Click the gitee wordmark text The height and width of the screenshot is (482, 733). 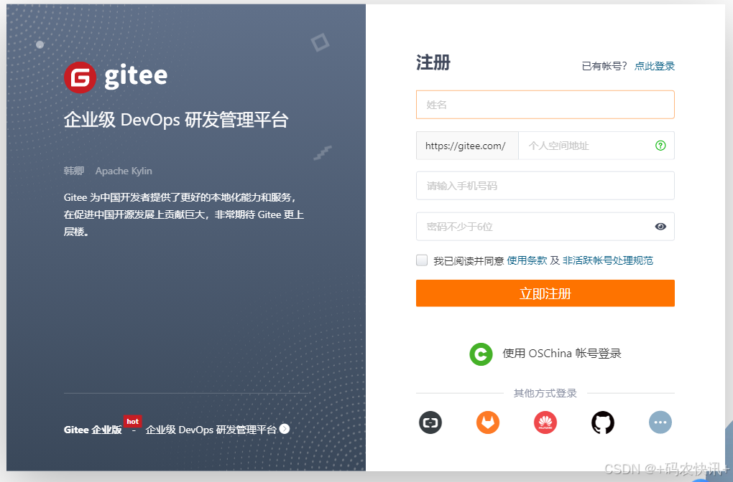tap(136, 77)
